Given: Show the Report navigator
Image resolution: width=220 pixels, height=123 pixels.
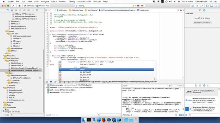Looking at the screenshot, I should (x=37, y=10).
